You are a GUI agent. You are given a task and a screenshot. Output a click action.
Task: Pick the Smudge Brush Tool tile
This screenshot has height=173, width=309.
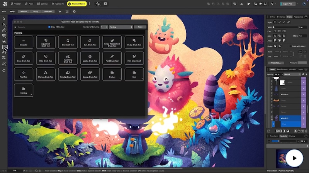[x=68, y=74]
